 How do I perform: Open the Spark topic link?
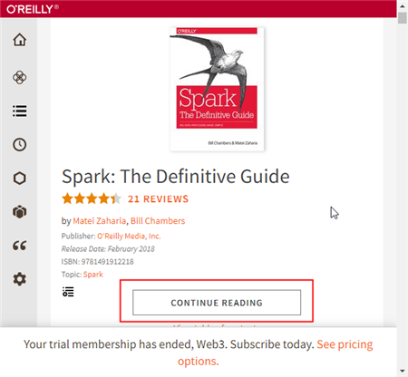point(93,275)
